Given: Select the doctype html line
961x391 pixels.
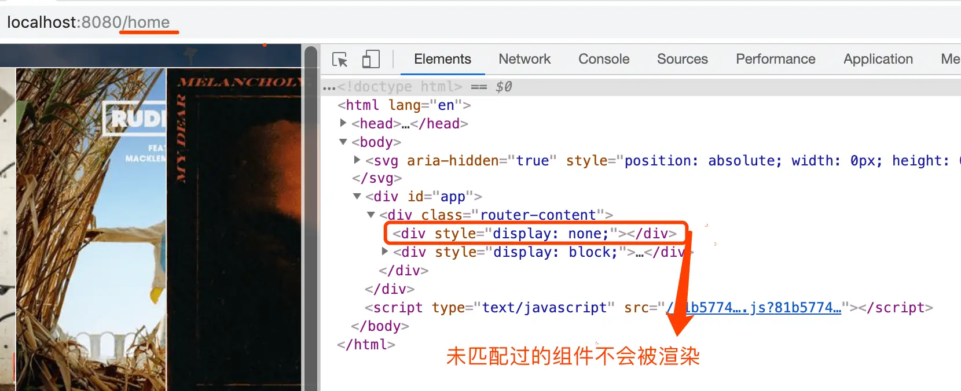Looking at the screenshot, I should 399,87.
